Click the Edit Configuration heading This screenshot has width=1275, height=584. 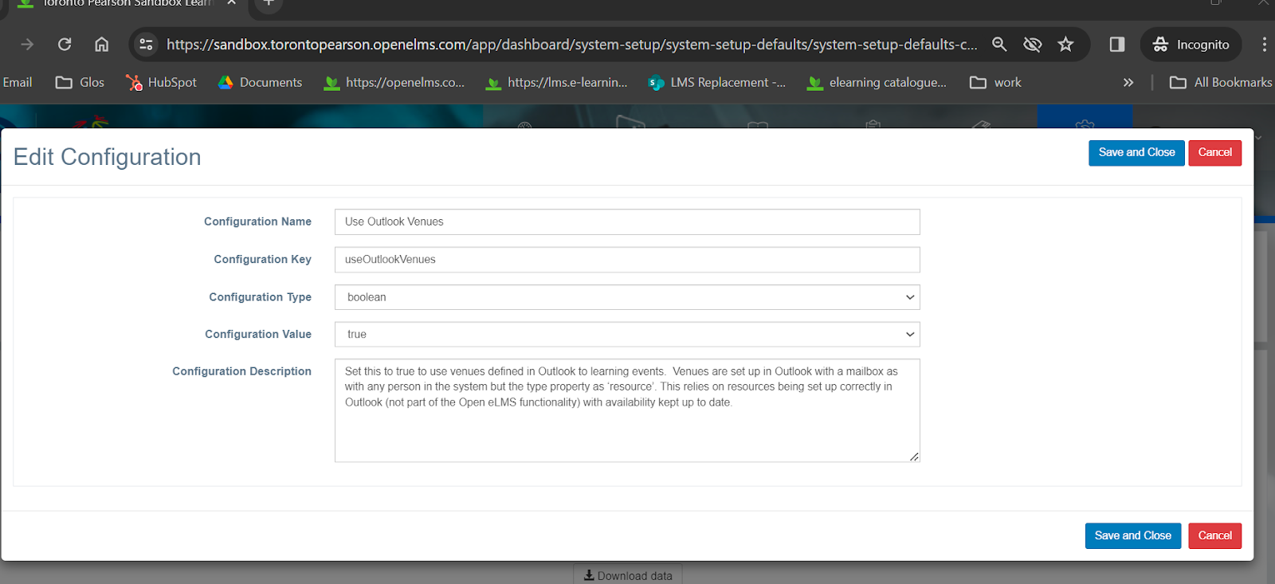pos(107,157)
